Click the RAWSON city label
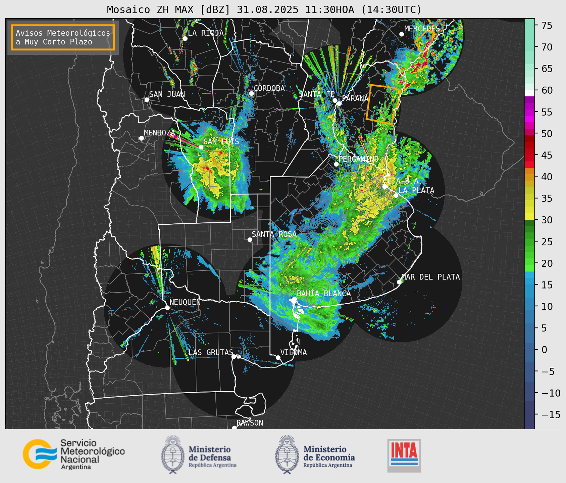The height and width of the screenshot is (483, 566). (250, 423)
